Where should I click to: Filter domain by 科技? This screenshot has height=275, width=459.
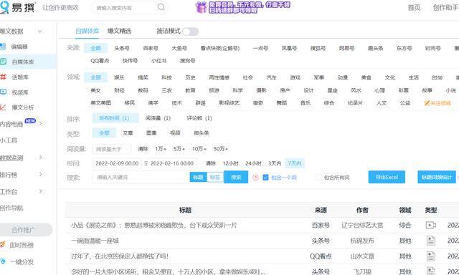166,78
